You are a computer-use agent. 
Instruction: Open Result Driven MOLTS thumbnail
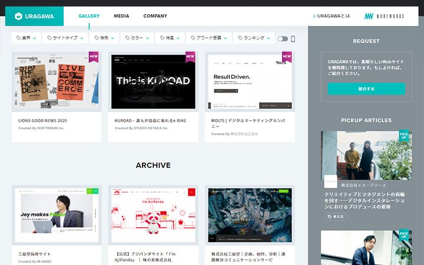point(250,82)
